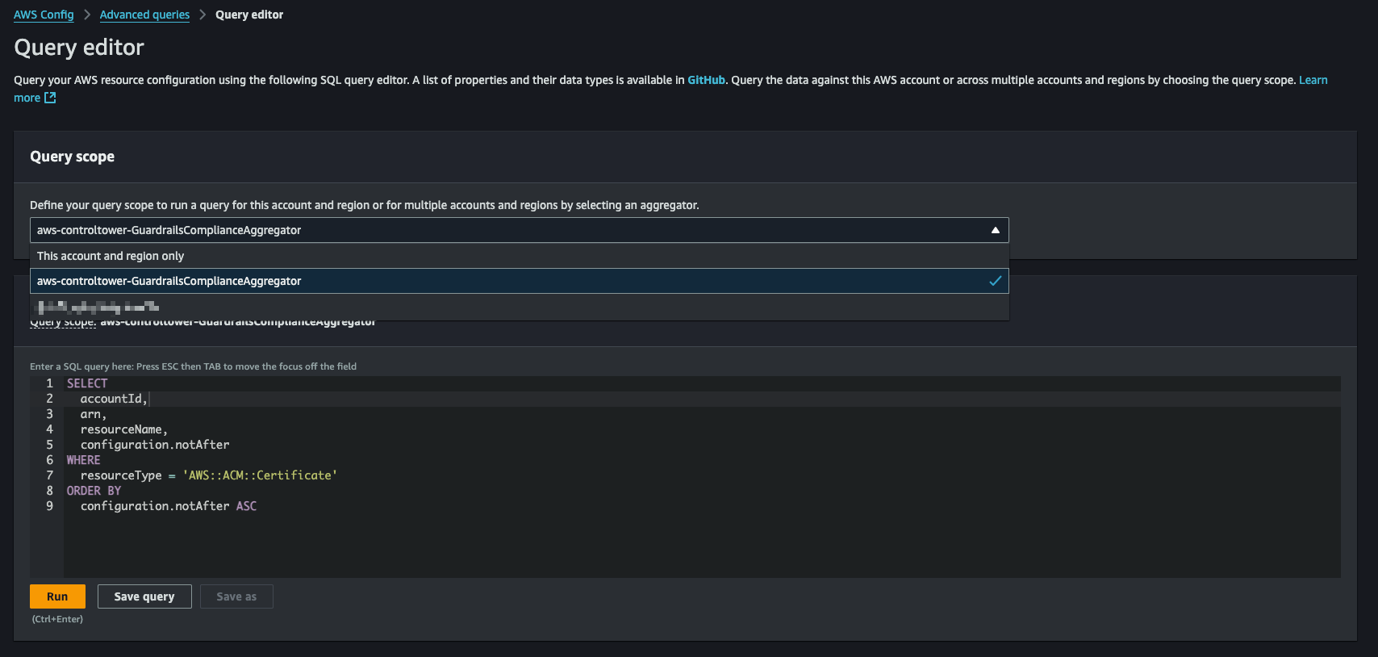The image size is (1378, 657).
Task: Click the breadcrumb chevron after AWS Config
Action: [x=87, y=15]
